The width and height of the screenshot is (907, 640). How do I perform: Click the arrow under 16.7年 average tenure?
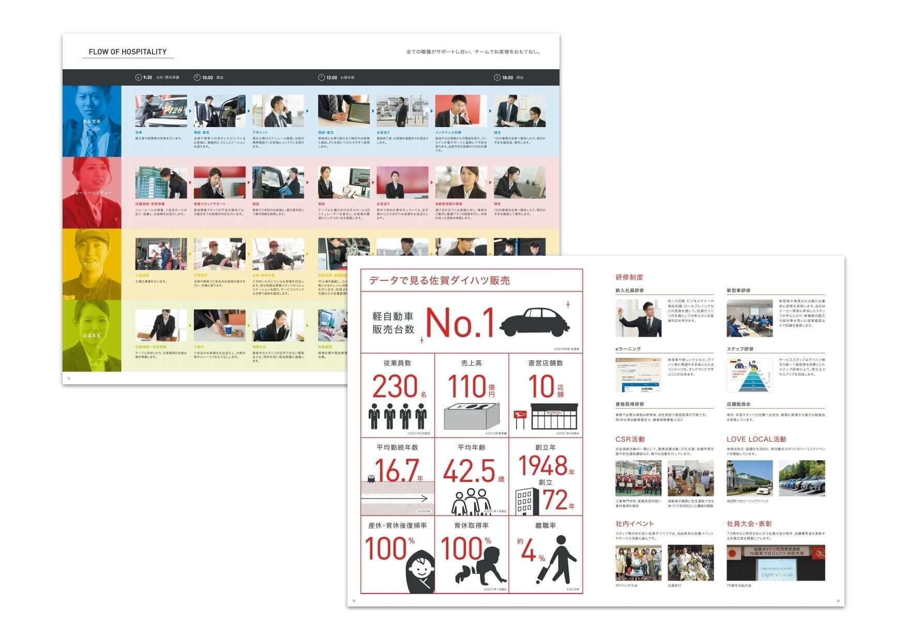click(x=395, y=498)
